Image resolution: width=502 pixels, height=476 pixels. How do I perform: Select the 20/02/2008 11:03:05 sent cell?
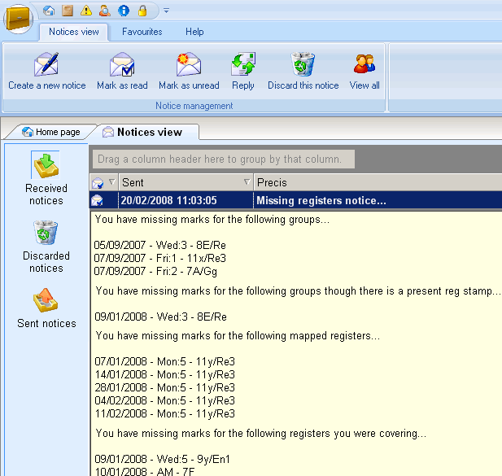pos(186,200)
